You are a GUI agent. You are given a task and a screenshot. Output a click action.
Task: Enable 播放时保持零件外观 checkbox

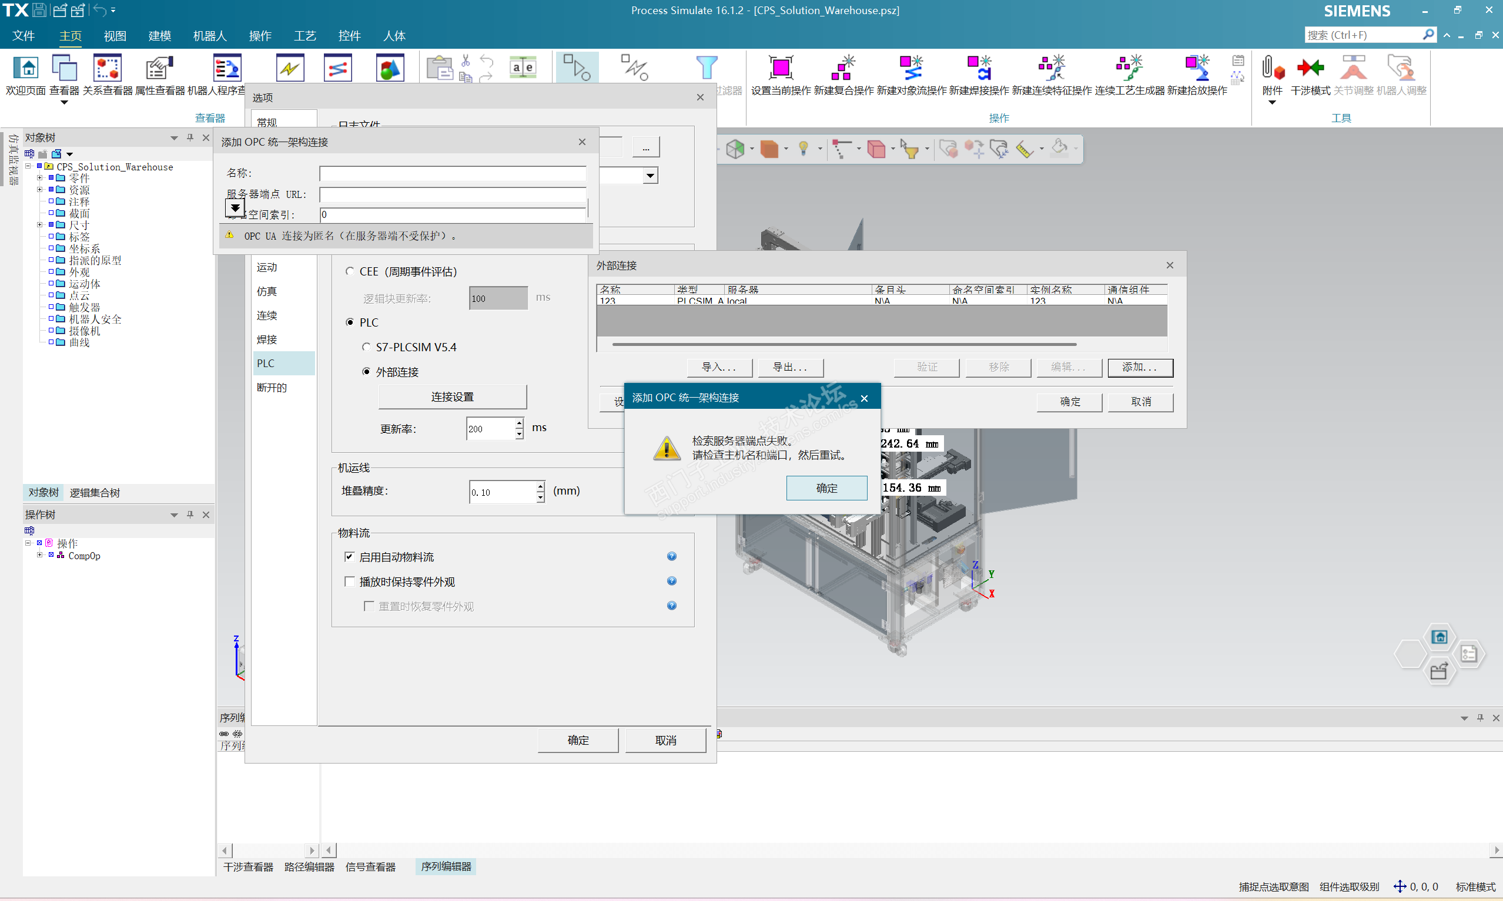[x=349, y=581]
